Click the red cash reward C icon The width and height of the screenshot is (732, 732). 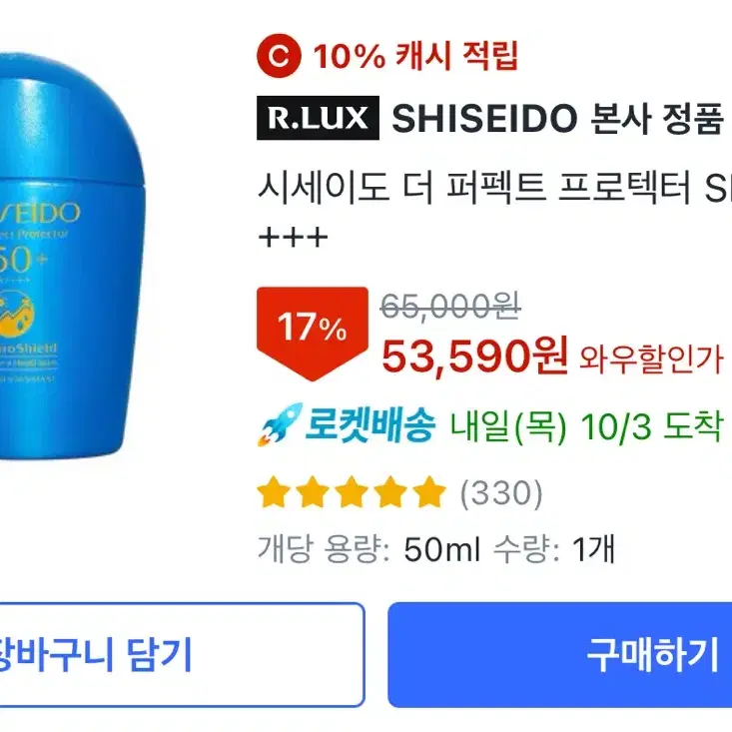pos(279,56)
